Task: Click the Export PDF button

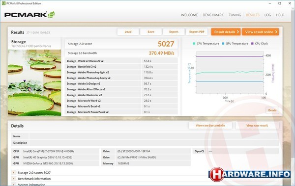Action: click(x=197, y=32)
